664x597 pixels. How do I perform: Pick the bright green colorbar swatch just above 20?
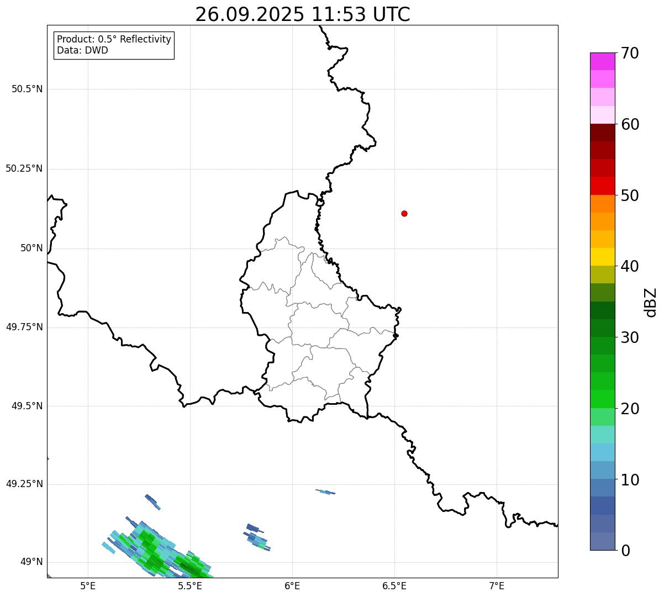602,399
